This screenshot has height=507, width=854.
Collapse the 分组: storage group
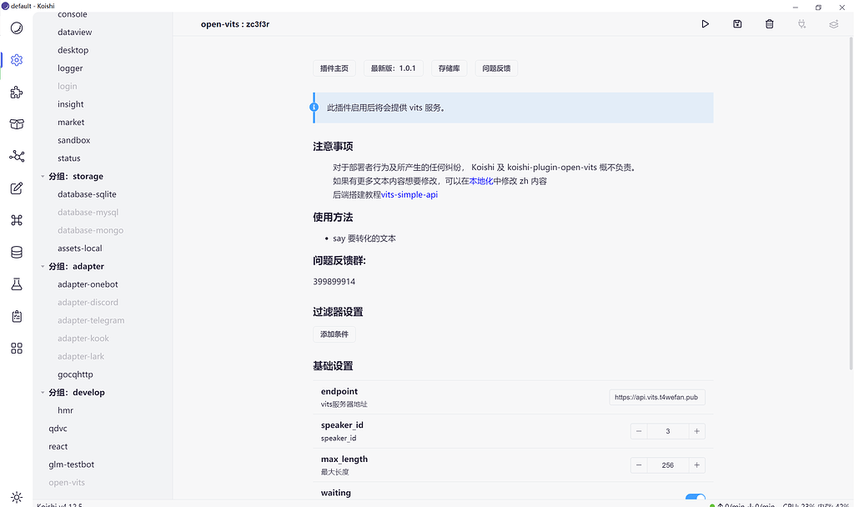point(43,176)
